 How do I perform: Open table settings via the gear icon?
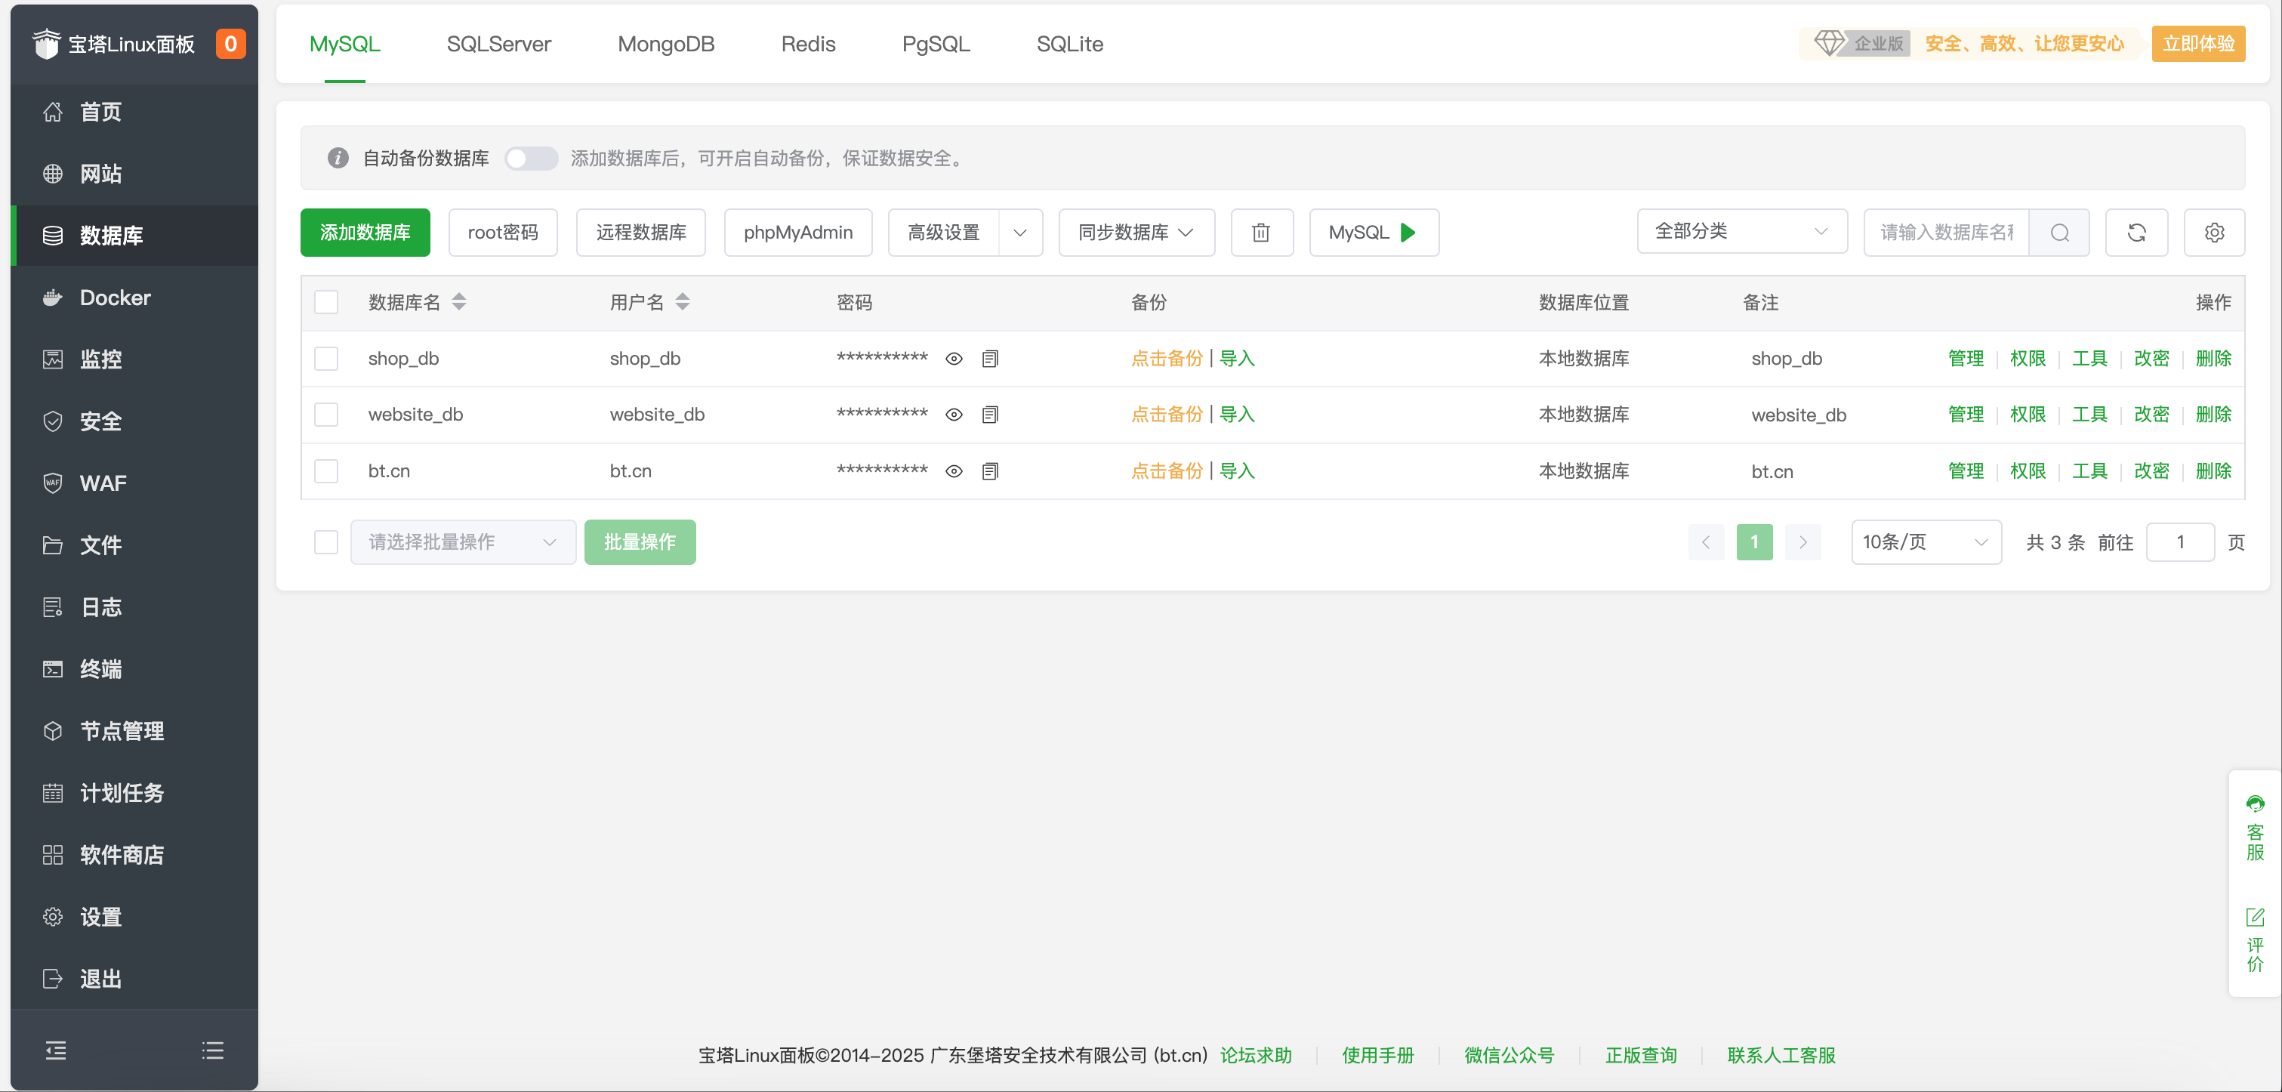coord(2215,232)
